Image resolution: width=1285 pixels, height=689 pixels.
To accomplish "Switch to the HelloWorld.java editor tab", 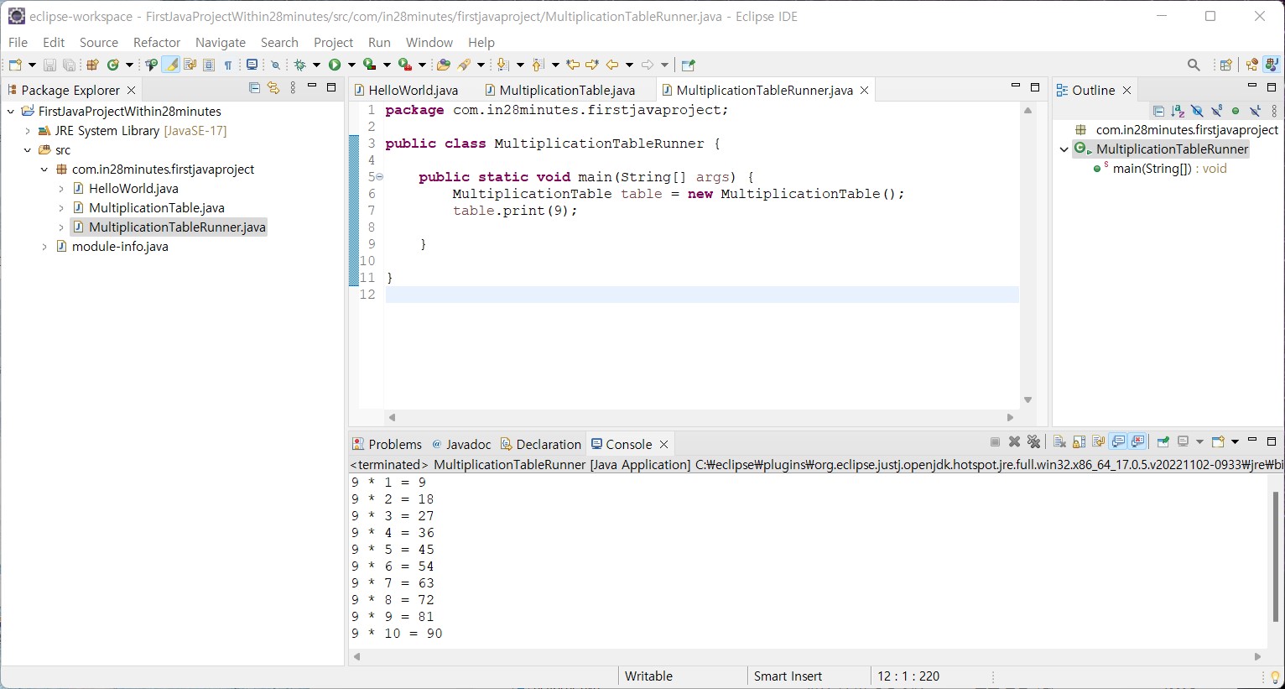I will tap(406, 90).
